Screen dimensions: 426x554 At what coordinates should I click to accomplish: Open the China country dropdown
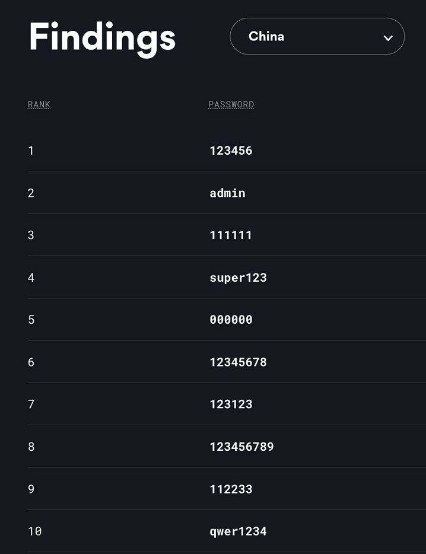pos(317,36)
